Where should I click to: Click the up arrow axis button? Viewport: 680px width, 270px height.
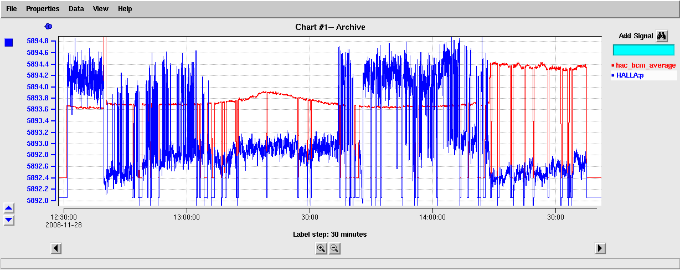9,208
